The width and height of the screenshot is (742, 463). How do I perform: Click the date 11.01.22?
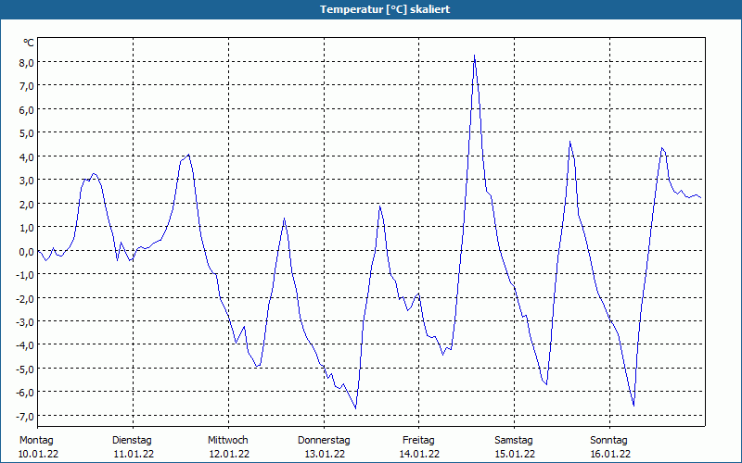pyautogui.click(x=134, y=454)
